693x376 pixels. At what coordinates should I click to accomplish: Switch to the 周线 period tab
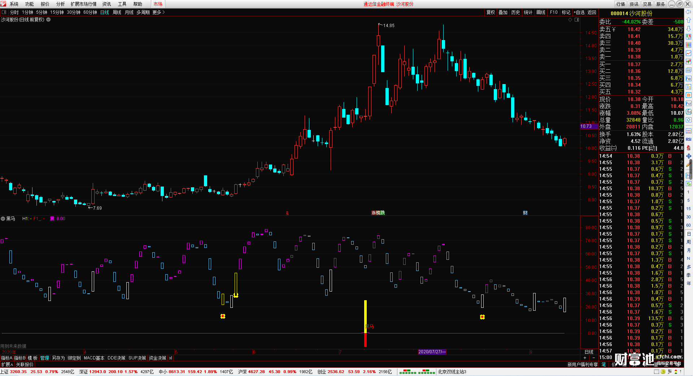pyautogui.click(x=117, y=12)
